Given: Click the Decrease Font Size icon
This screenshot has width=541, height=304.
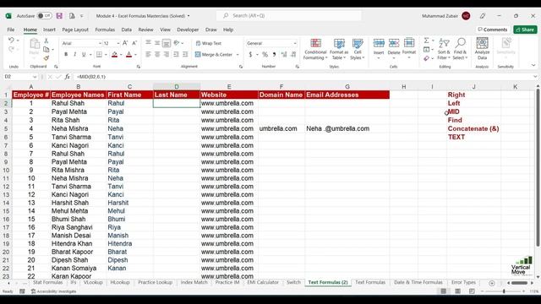Looking at the screenshot, I should pos(134,43).
